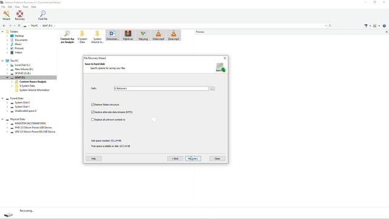Open System Volume Information folder icon
389x219 pixels.
[97, 36]
